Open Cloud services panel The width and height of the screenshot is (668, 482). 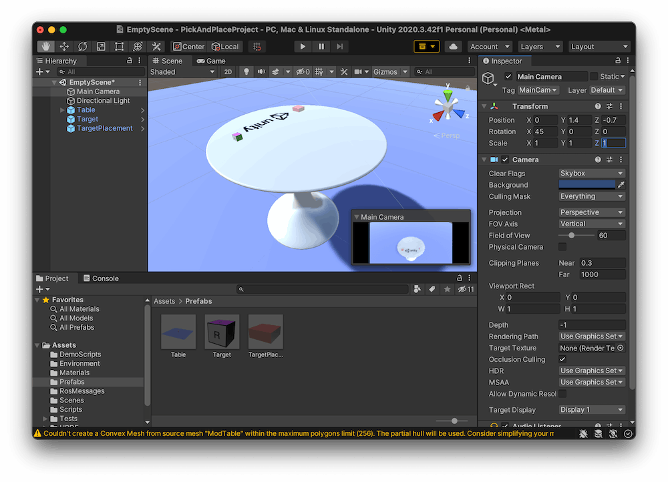pos(454,47)
